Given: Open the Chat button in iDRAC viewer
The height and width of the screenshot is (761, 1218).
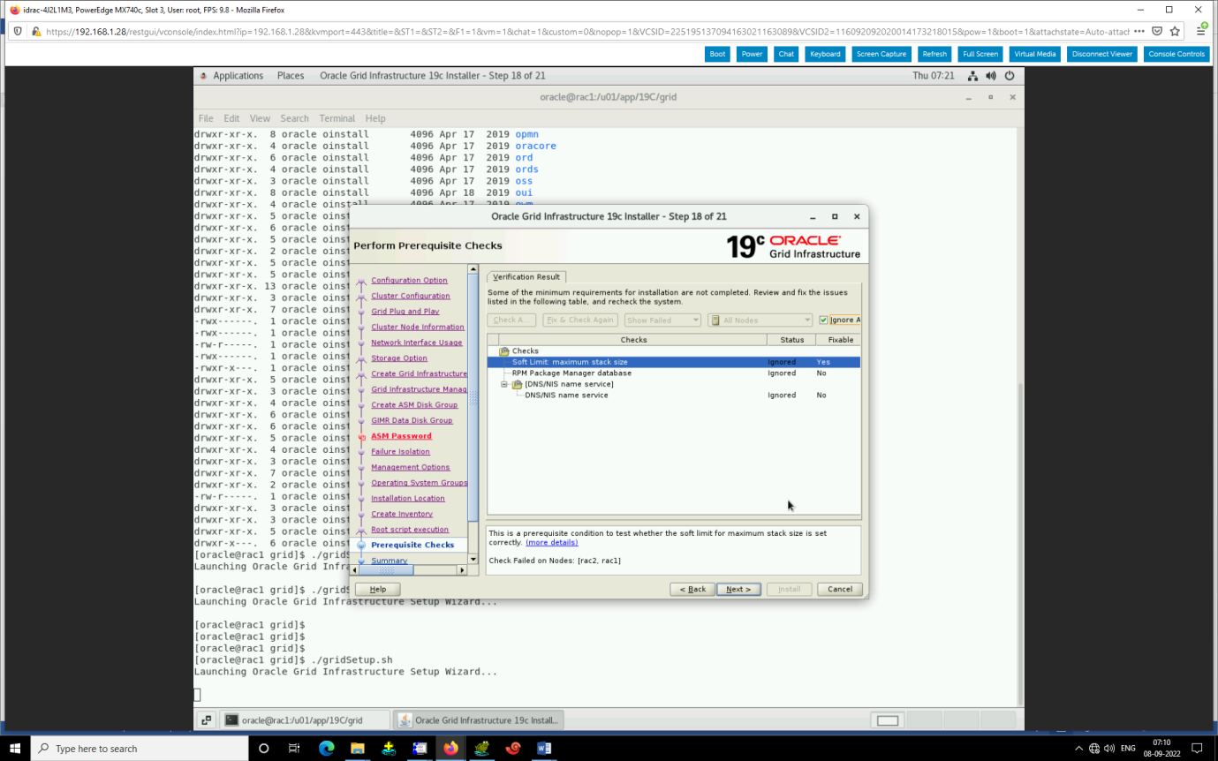Looking at the screenshot, I should pos(786,54).
